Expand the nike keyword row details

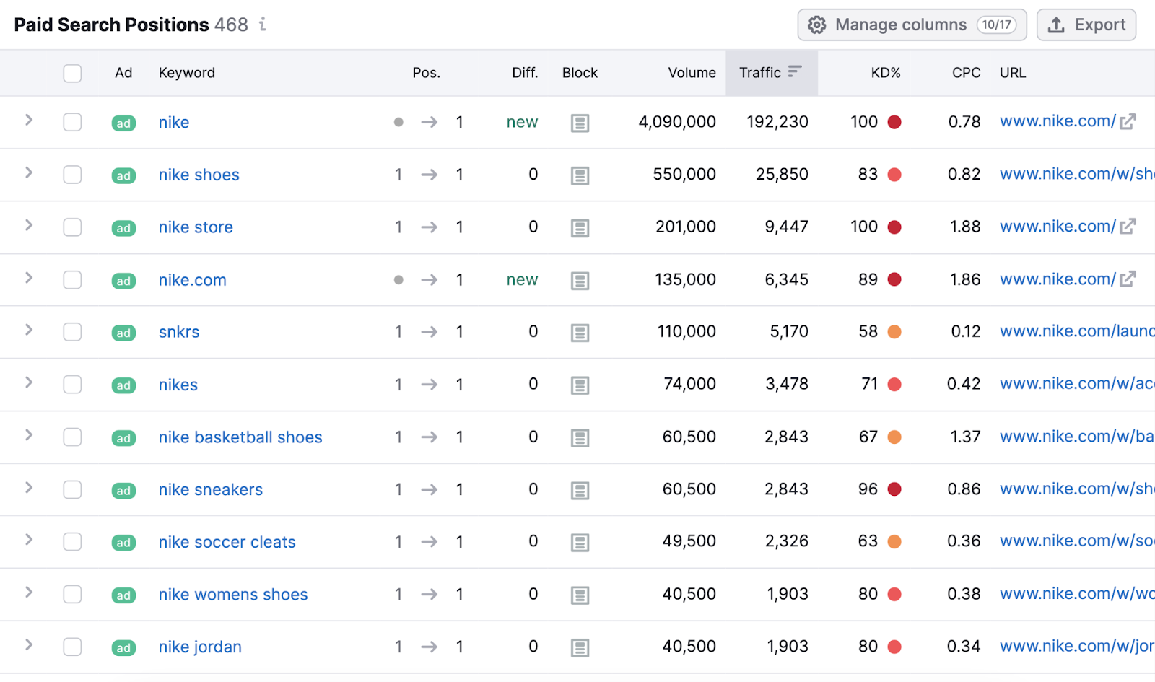click(28, 122)
